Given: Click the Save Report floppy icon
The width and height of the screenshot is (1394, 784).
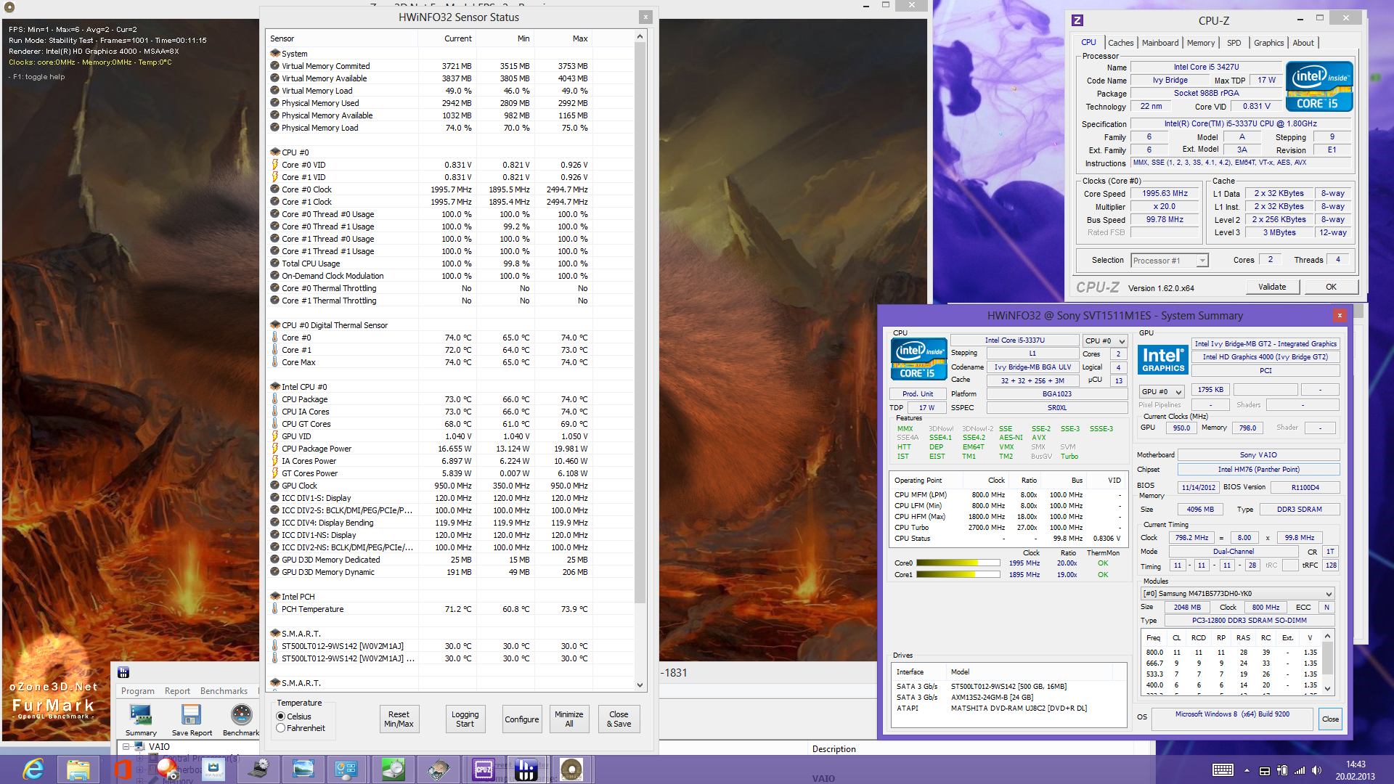Looking at the screenshot, I should pyautogui.click(x=191, y=716).
